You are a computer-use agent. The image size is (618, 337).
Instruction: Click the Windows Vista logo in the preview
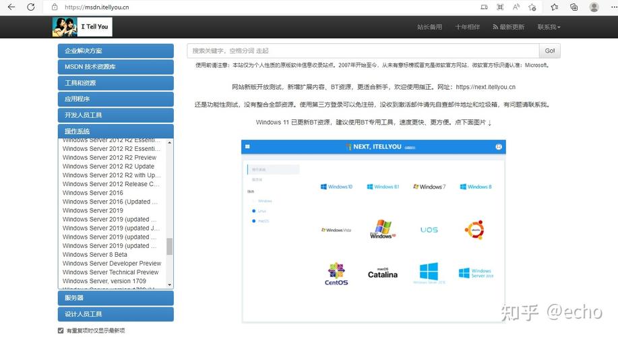(x=336, y=230)
